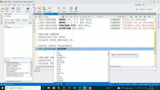
Task: Click the CODIGO DE LA PERSONA comment row
Action: pos(12,62)
